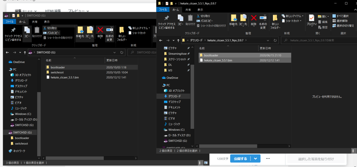The image size is (357, 167).
Task: Open the three-dots more options button
Action: tap(268, 159)
